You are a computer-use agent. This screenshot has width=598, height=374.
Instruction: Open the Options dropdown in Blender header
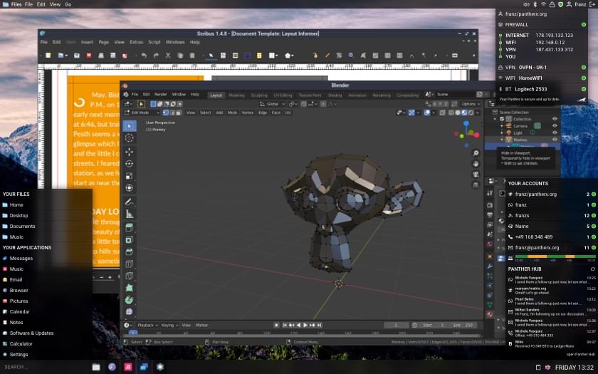coord(471,104)
